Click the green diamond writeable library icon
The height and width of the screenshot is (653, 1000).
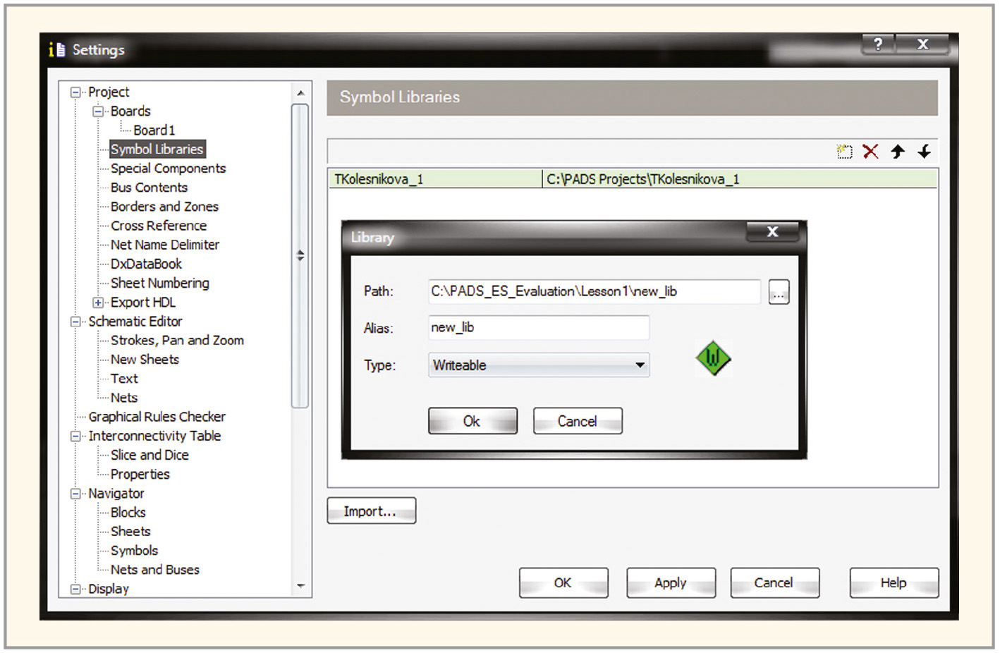(713, 358)
